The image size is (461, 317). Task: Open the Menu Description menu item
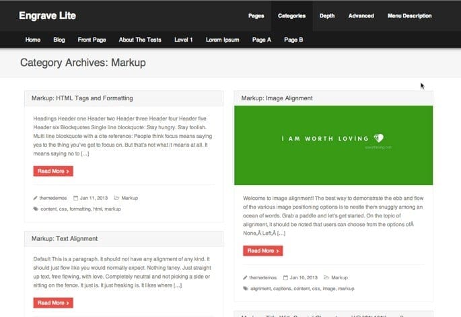pyautogui.click(x=410, y=16)
